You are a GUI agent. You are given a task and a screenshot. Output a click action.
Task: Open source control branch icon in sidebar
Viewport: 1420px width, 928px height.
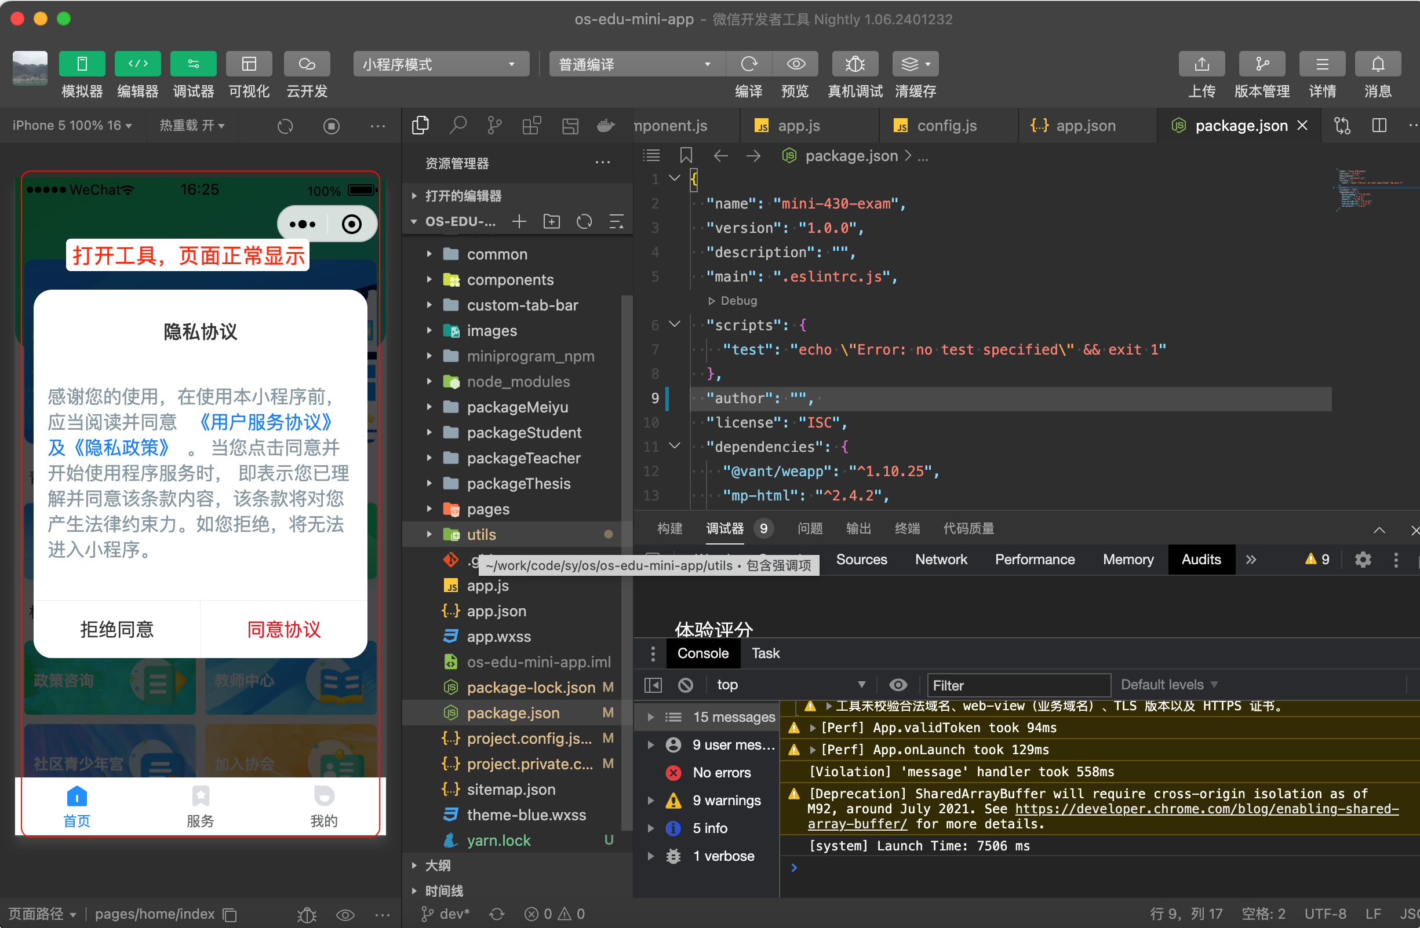(x=494, y=125)
